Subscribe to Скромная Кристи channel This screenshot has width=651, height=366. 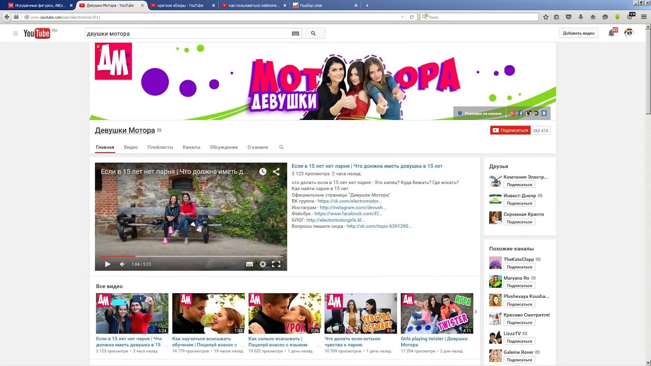[519, 222]
